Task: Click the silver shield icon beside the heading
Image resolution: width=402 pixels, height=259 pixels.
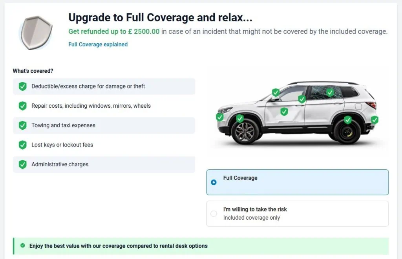Action: click(37, 33)
